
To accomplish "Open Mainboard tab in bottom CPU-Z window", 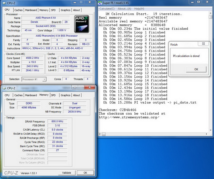I will point(31,95).
